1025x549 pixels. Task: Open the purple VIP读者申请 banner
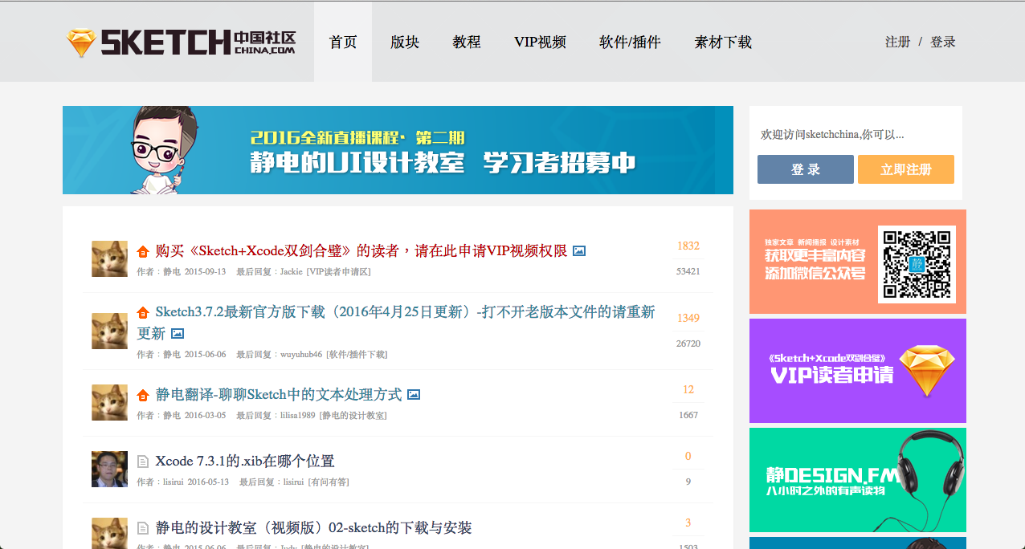858,371
